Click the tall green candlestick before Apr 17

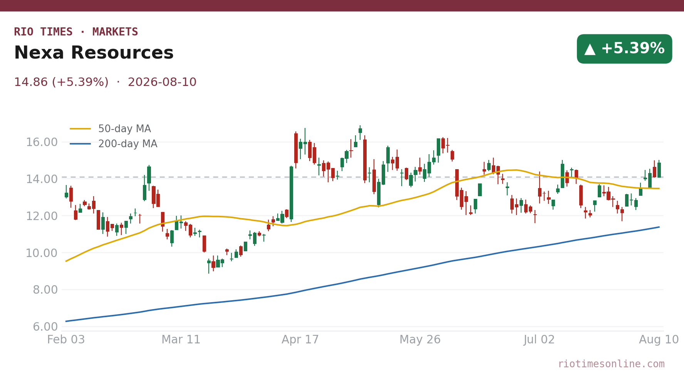(291, 194)
